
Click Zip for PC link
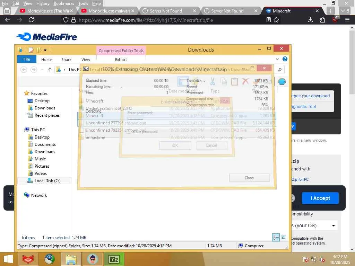tap(300, 179)
